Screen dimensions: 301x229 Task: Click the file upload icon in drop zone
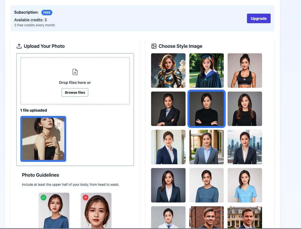(75, 72)
